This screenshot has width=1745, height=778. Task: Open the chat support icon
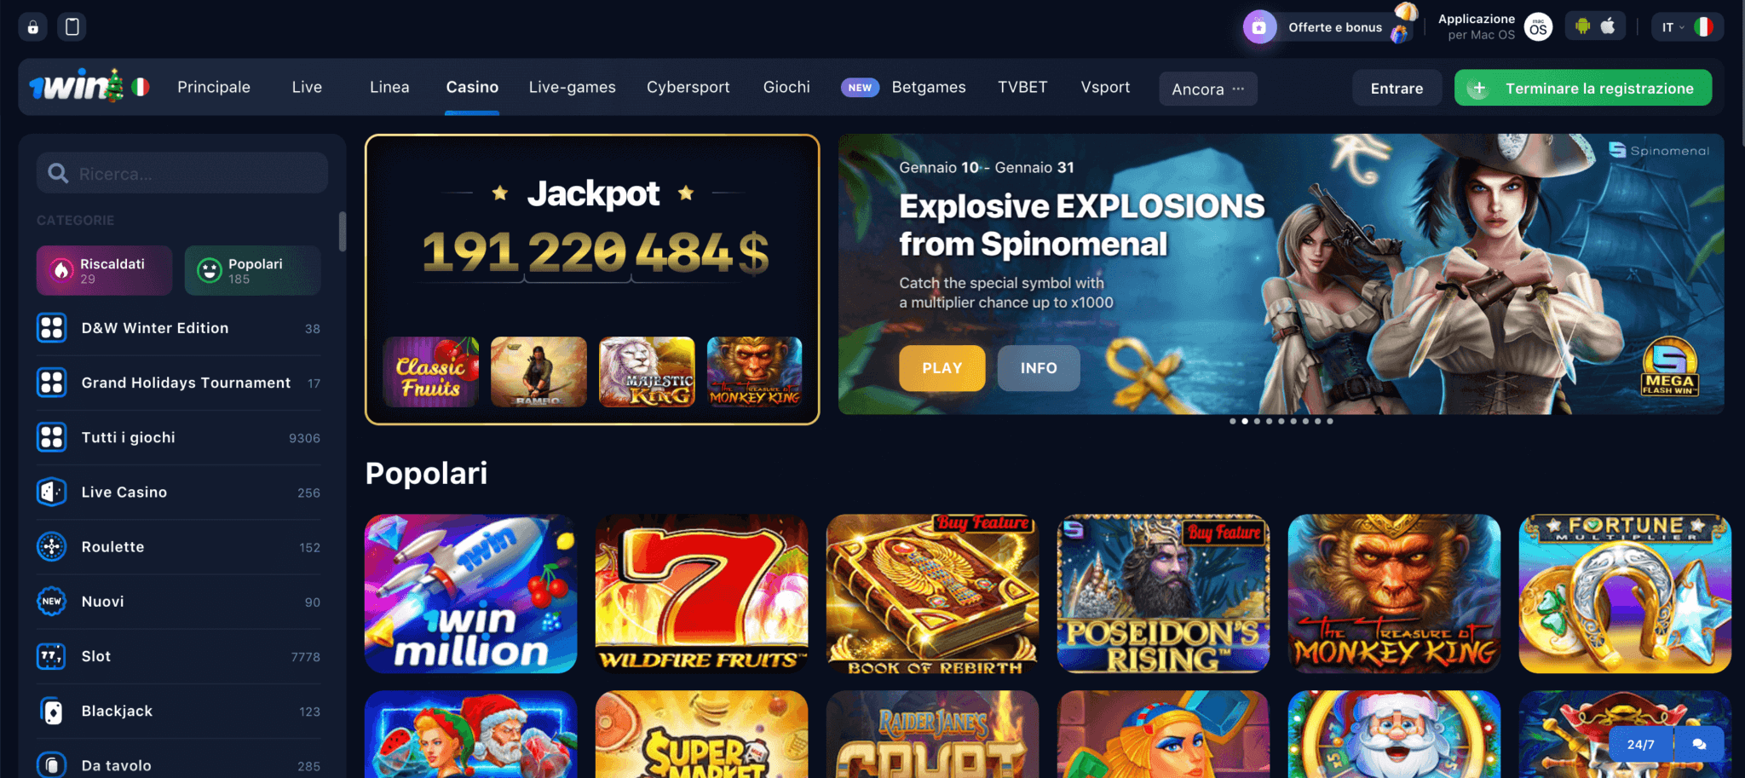(1699, 744)
